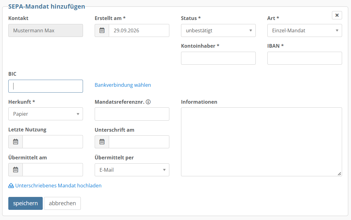Expand Übermittelt per dropdown showing E-Mail

click(132, 170)
